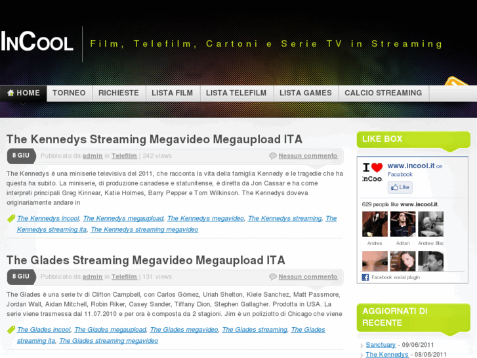Click '629 people like www.incool.it' text

pyautogui.click(x=400, y=204)
